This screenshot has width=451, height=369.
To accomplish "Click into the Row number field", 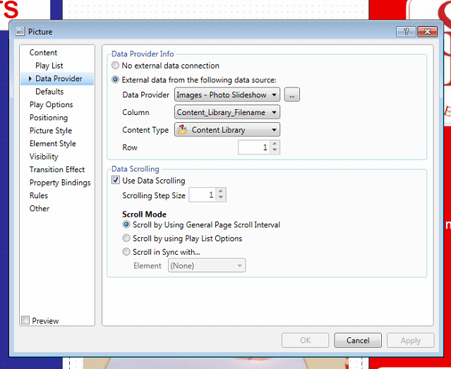I will 254,147.
